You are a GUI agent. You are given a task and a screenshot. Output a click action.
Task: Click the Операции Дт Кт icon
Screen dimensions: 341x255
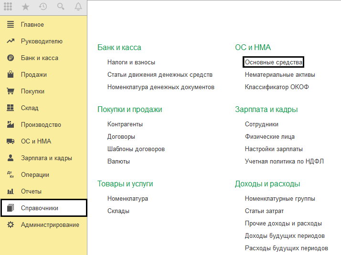pyautogui.click(x=11, y=174)
